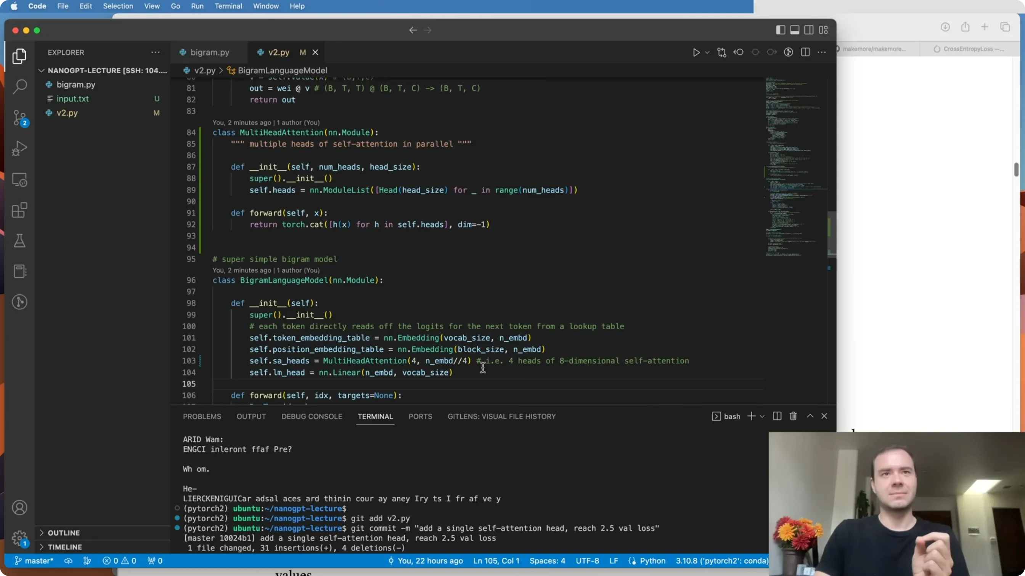The width and height of the screenshot is (1025, 576).
Task: Open the Terminal menu in menu bar
Action: click(228, 6)
